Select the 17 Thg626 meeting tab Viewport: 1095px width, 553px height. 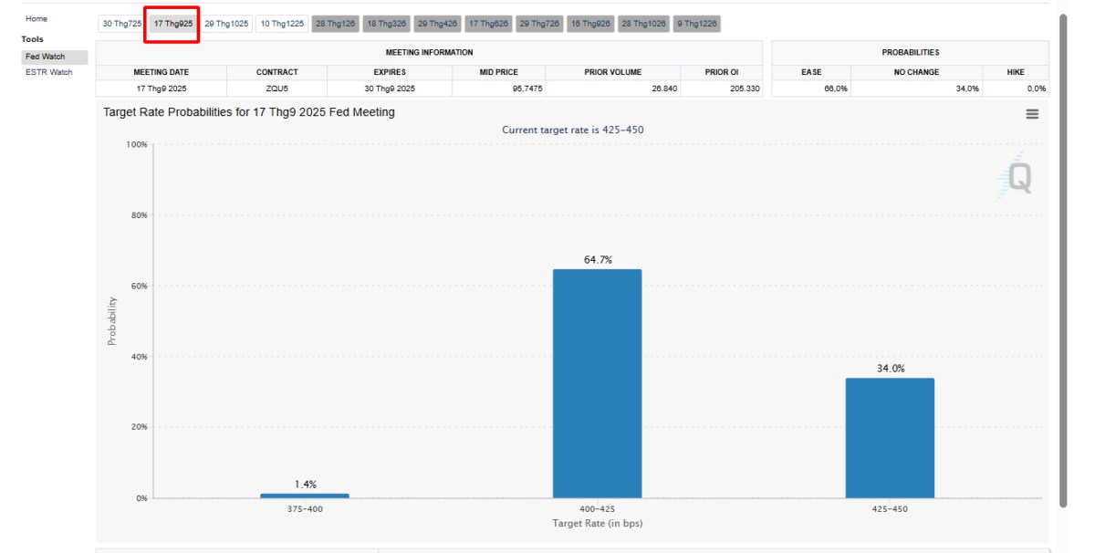click(x=489, y=24)
